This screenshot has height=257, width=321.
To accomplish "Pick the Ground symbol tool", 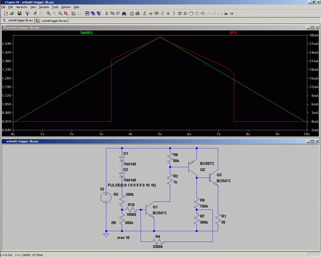I will pyautogui.click(x=151, y=13).
